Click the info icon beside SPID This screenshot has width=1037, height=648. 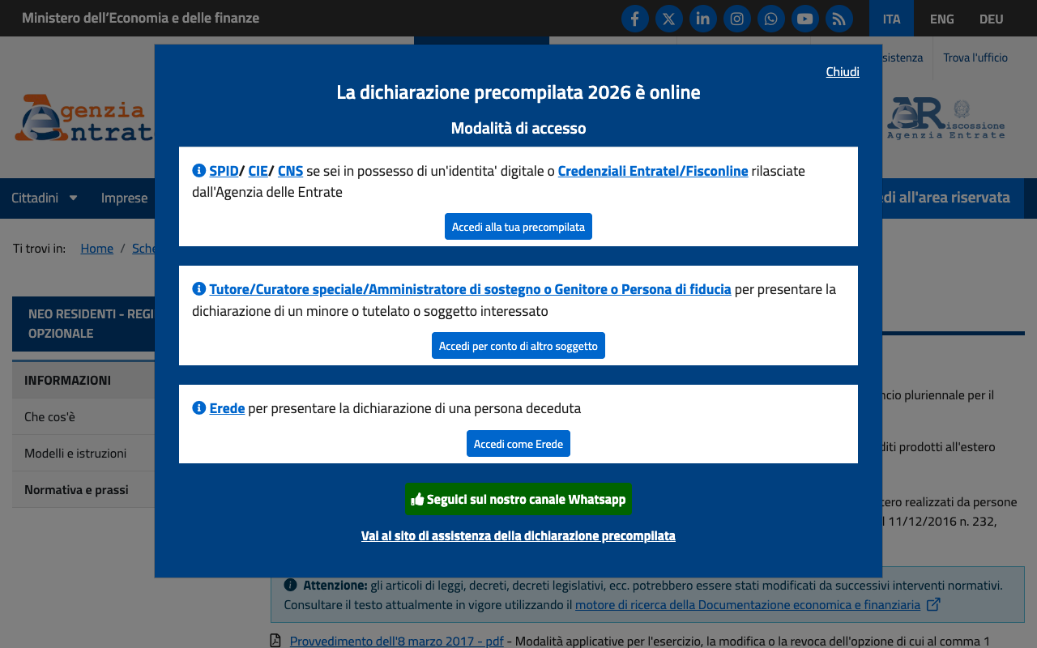coord(198,170)
